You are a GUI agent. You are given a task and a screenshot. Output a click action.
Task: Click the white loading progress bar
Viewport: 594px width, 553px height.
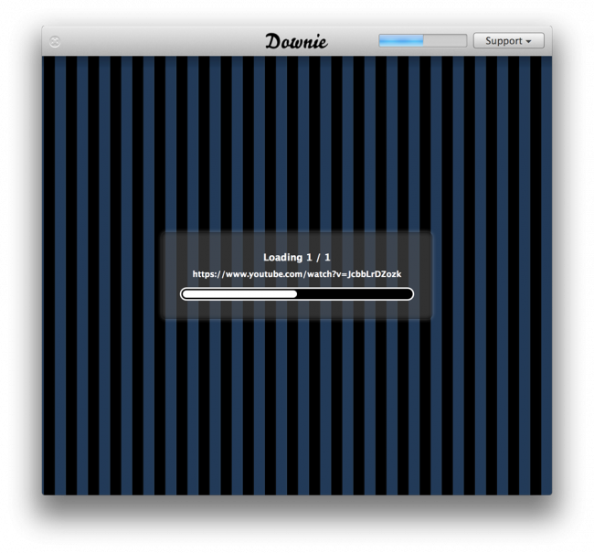pos(297,294)
